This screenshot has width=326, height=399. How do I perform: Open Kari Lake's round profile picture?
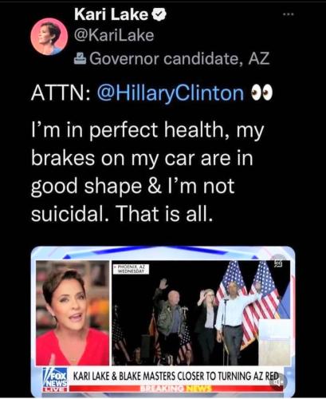(x=49, y=37)
